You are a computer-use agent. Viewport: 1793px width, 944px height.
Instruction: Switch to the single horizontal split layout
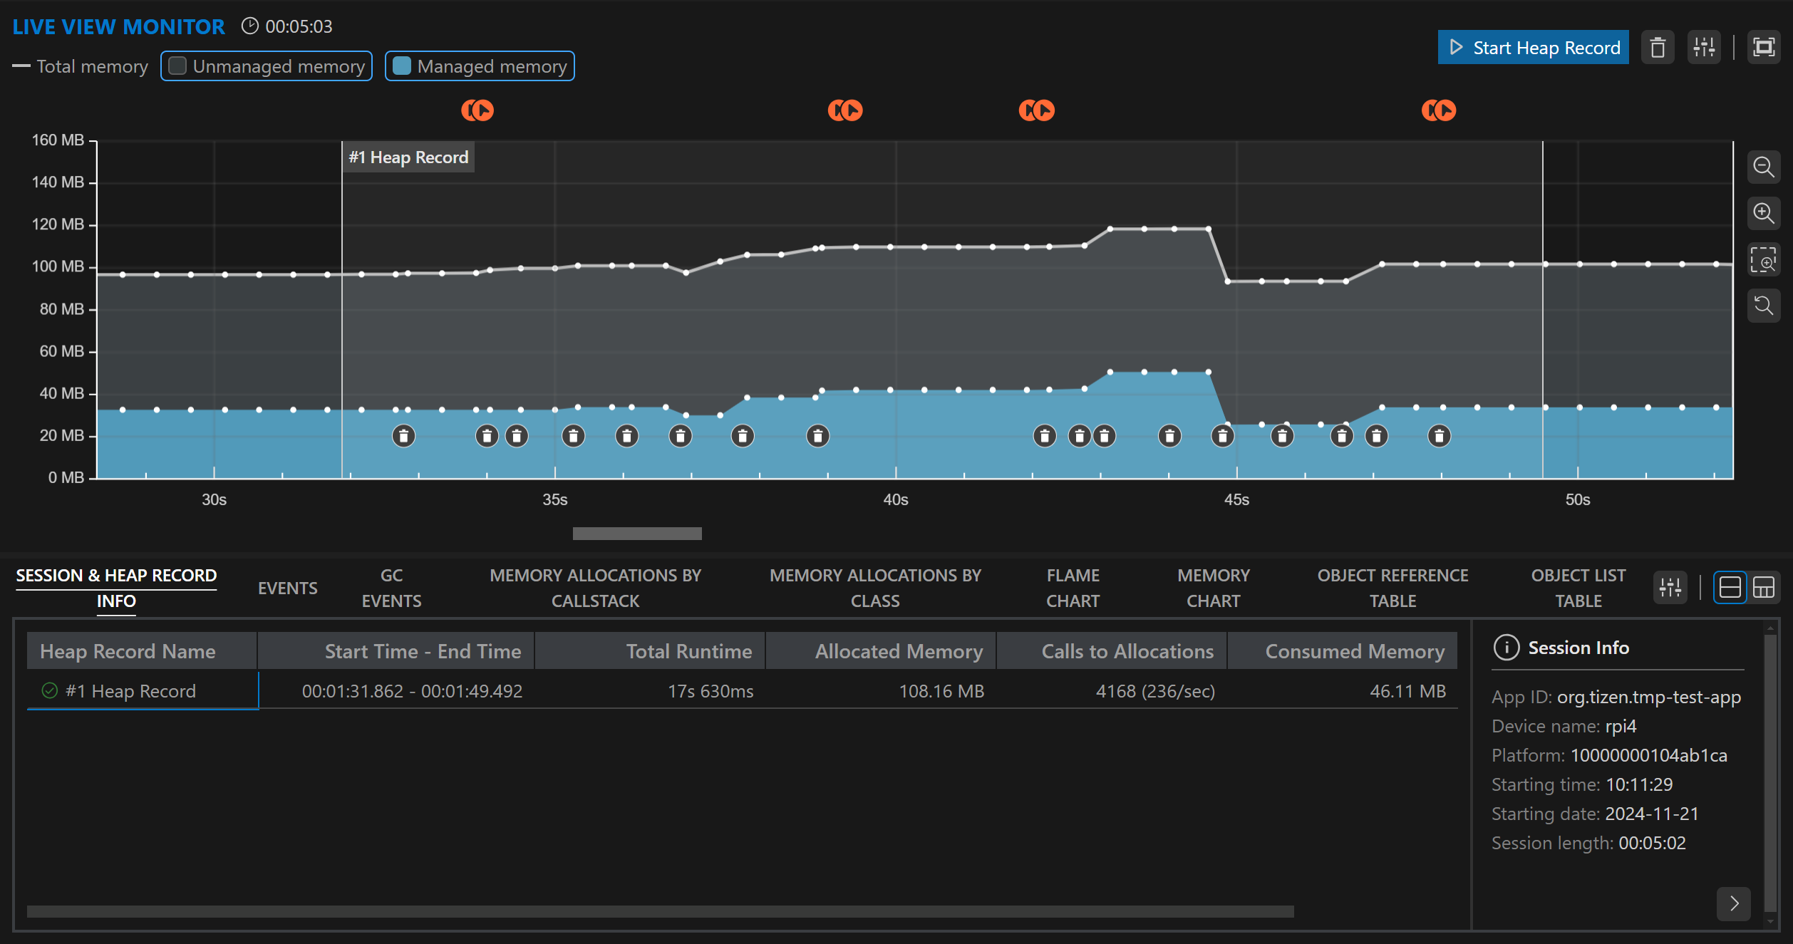(x=1730, y=588)
